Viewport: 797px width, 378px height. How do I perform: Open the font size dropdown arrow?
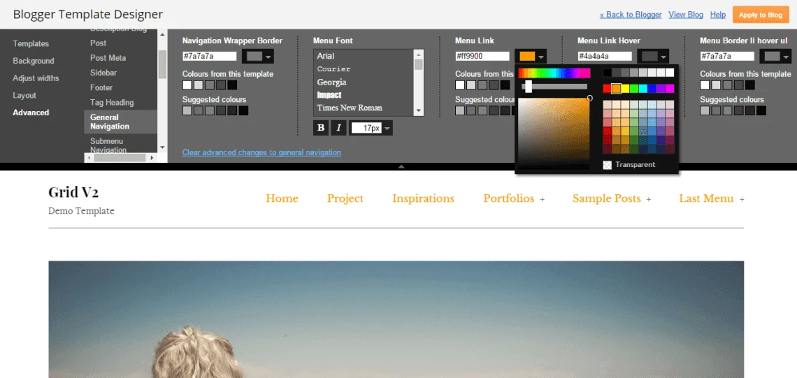[x=387, y=129]
